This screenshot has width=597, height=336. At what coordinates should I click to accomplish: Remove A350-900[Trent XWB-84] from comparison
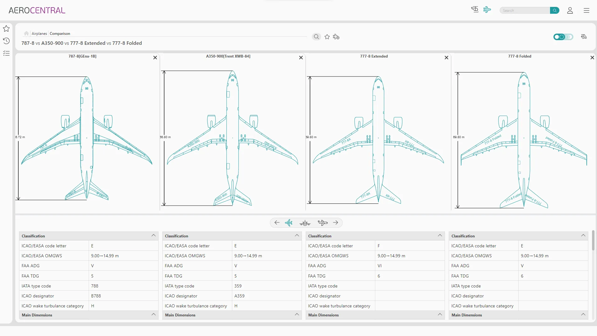pos(301,58)
